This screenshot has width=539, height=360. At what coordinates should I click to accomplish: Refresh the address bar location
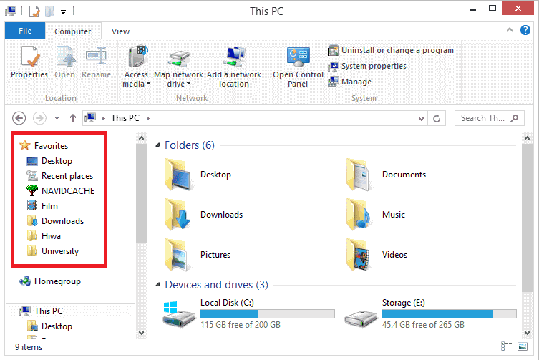point(442,118)
